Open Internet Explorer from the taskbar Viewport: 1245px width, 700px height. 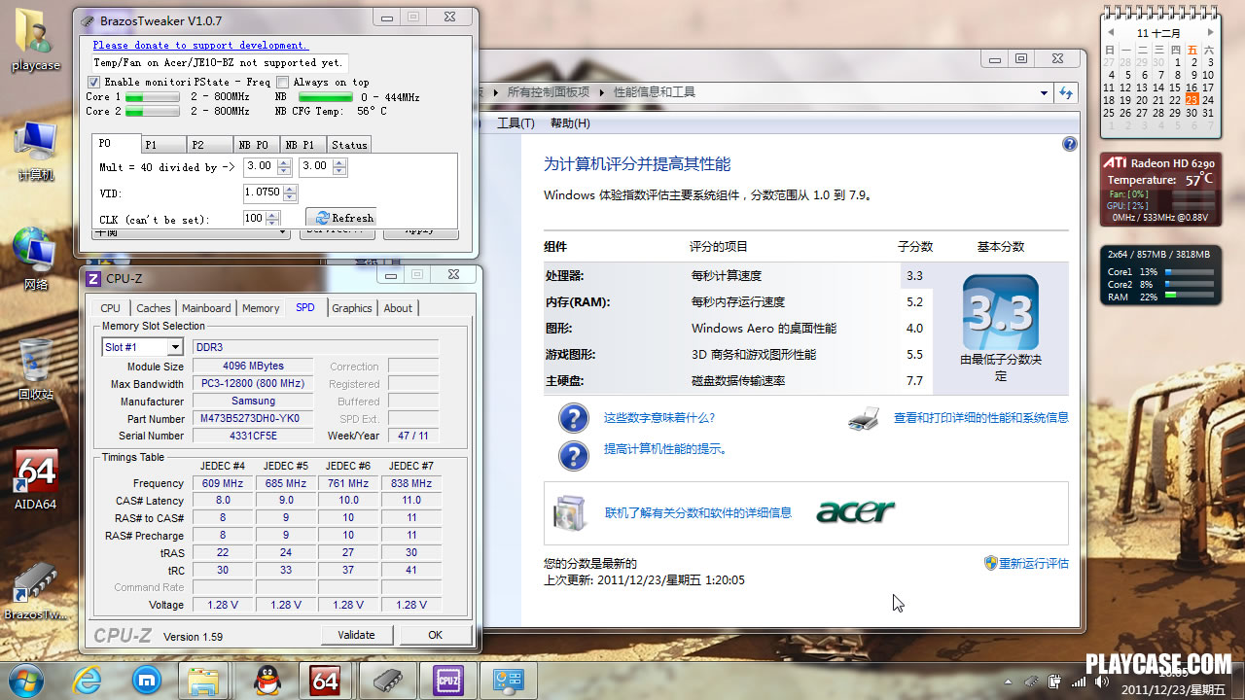click(89, 680)
